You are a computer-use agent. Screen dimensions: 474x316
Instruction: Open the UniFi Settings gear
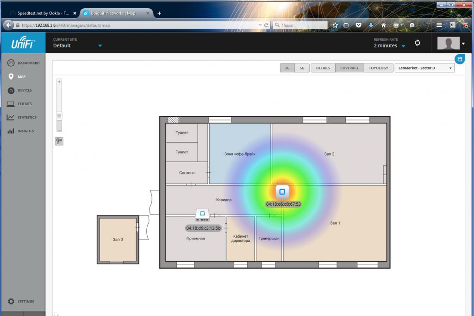[x=21, y=302]
